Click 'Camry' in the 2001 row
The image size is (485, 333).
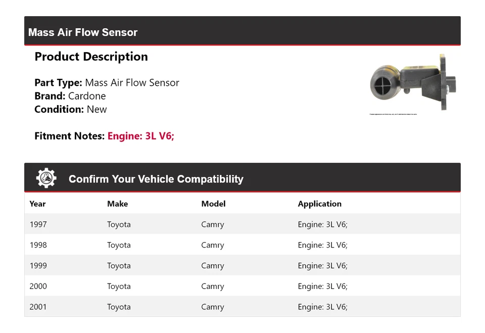[212, 307]
